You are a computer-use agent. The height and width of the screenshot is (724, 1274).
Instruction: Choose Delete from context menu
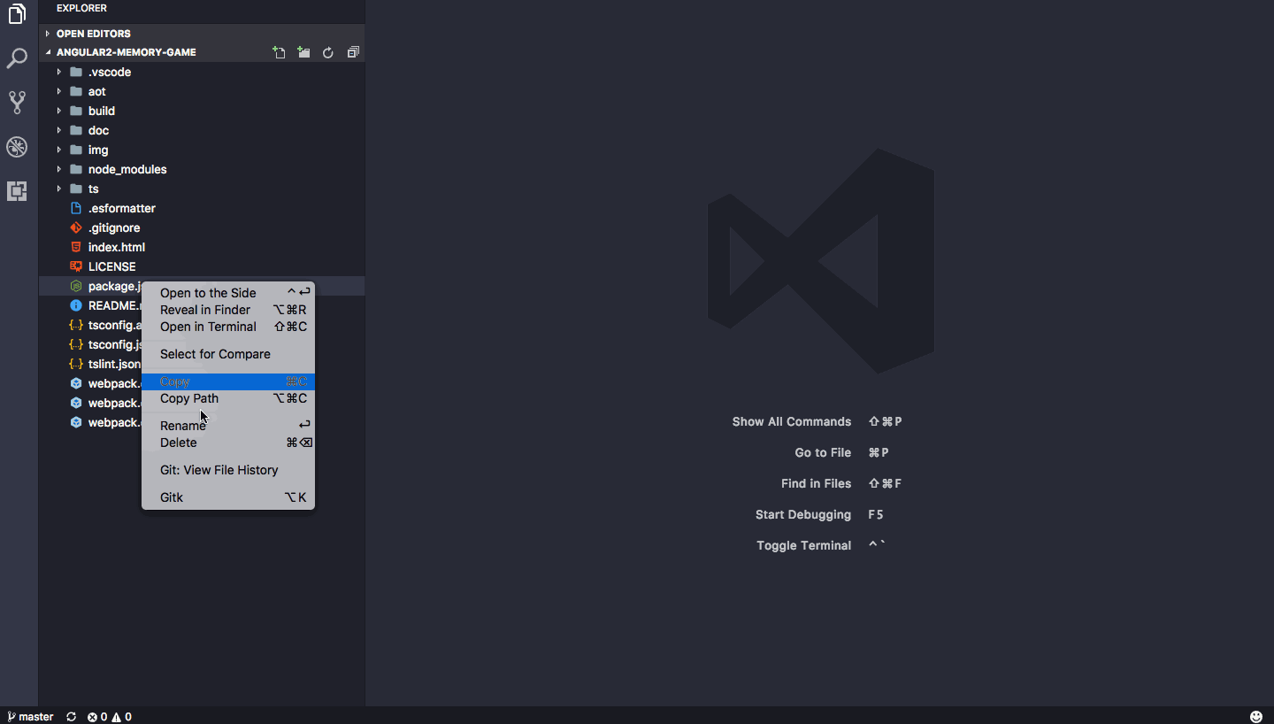pyautogui.click(x=228, y=443)
